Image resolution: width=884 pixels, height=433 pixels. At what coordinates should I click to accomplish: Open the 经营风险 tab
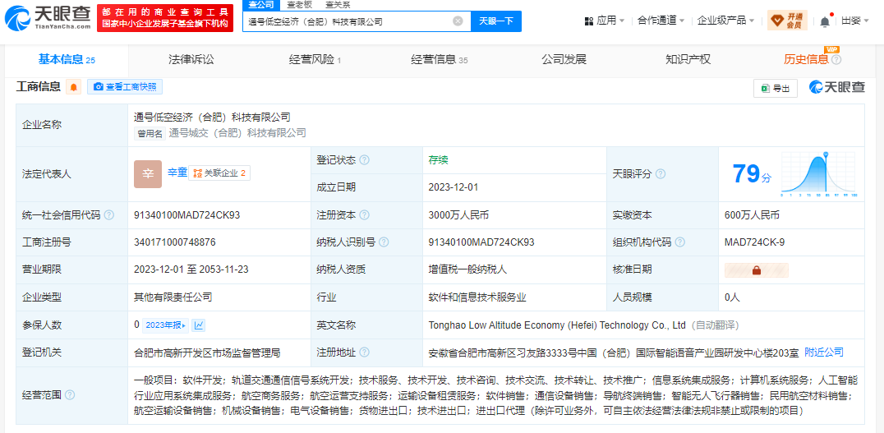(315, 60)
